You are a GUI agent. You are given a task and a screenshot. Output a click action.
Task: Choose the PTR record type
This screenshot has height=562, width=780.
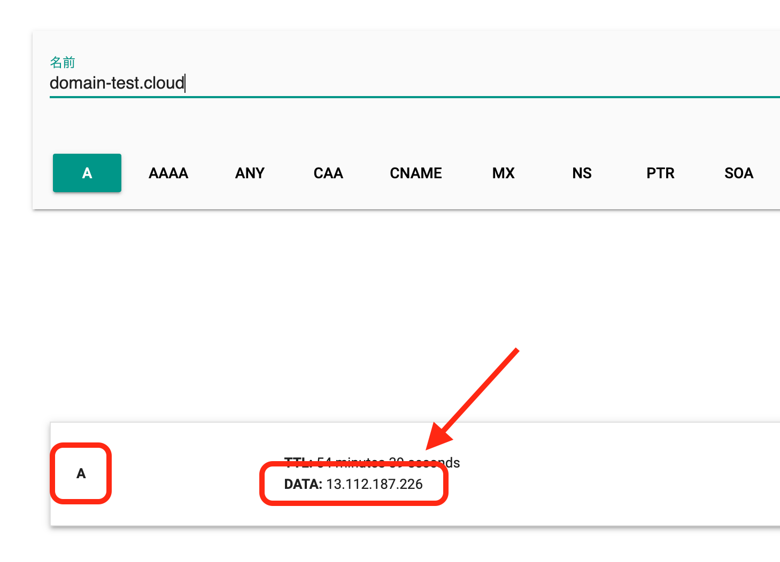pos(660,173)
